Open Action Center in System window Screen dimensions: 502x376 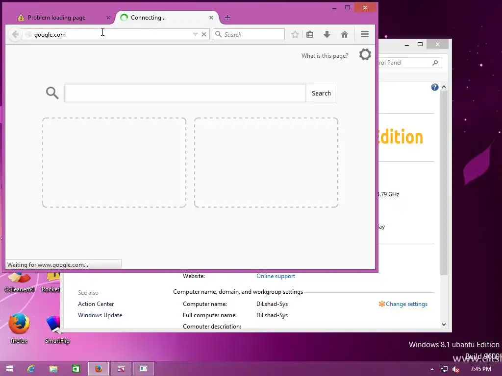coord(96,304)
